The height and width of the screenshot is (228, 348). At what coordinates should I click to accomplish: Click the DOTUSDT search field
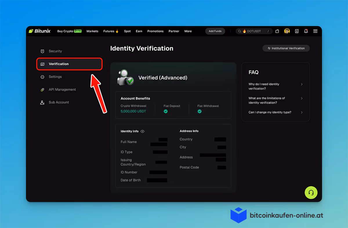(254, 31)
